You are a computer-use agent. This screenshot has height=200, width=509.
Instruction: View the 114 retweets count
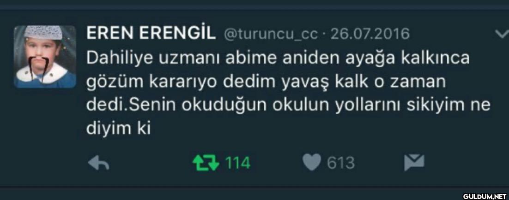(x=237, y=163)
